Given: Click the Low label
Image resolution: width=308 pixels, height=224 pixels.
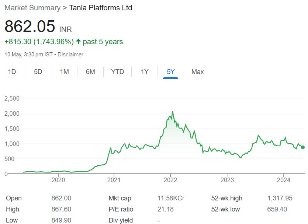Looking at the screenshot, I should (x=12, y=220).
